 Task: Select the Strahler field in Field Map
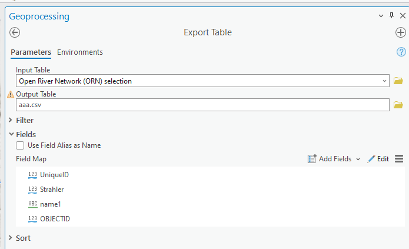point(52,190)
